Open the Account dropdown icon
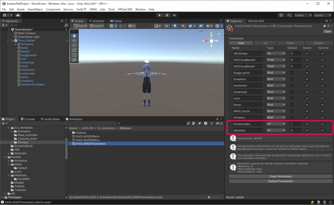Viewport: 334px width, 205px height. [8, 15]
